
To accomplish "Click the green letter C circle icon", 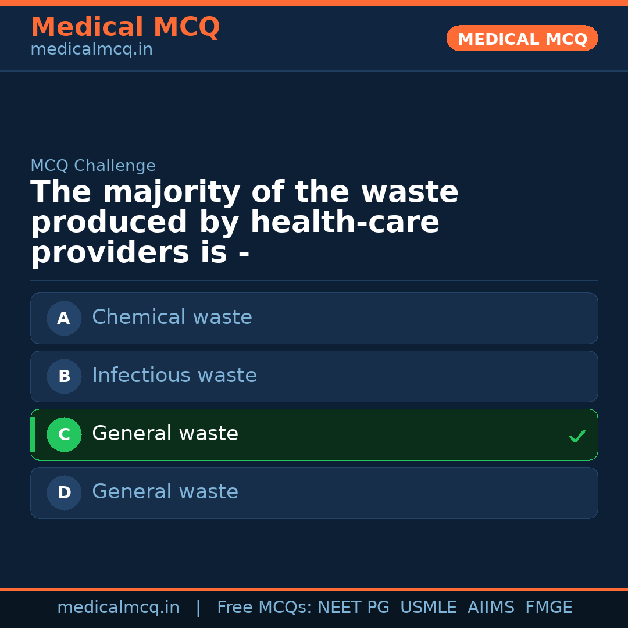I will pyautogui.click(x=64, y=434).
